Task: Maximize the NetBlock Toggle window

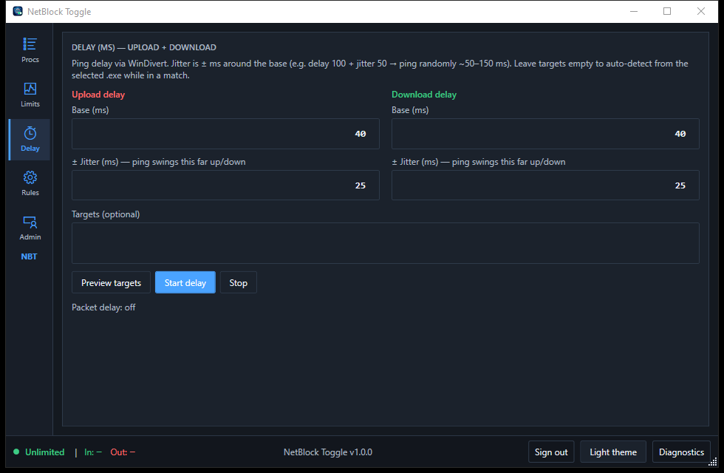Action: [x=667, y=11]
